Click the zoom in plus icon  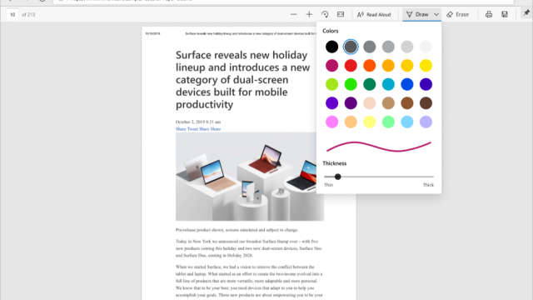309,15
